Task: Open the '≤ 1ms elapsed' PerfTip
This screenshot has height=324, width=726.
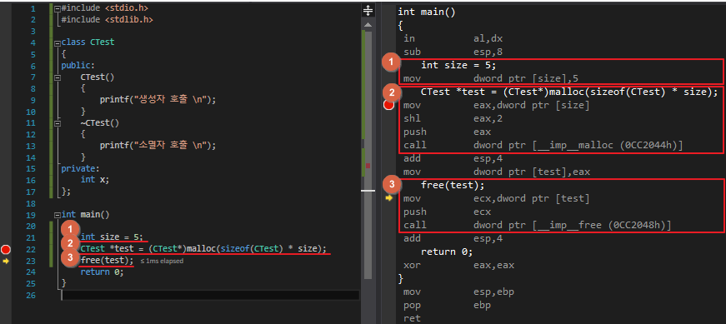Action: [162, 261]
